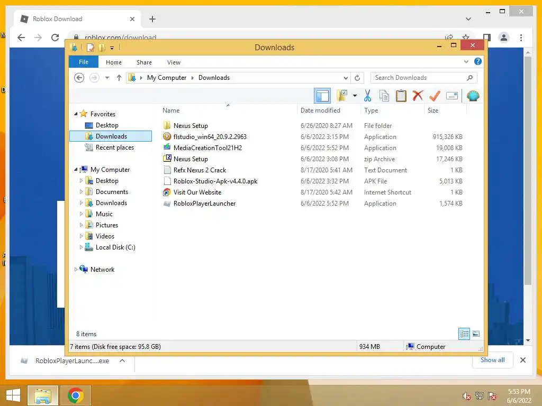Sort by Date modified column header
The height and width of the screenshot is (406, 542).
tap(320, 110)
